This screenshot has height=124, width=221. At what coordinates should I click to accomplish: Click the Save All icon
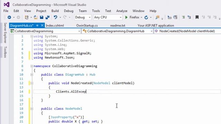tap(48, 18)
